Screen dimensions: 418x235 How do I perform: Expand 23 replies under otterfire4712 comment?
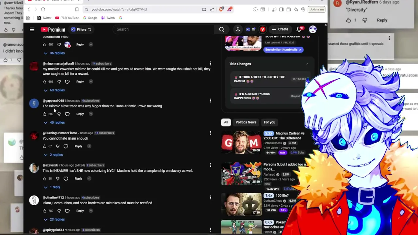click(x=54, y=219)
